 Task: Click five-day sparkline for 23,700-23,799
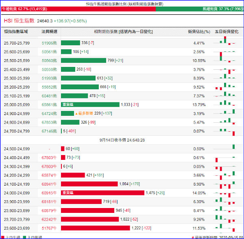[225, 219]
